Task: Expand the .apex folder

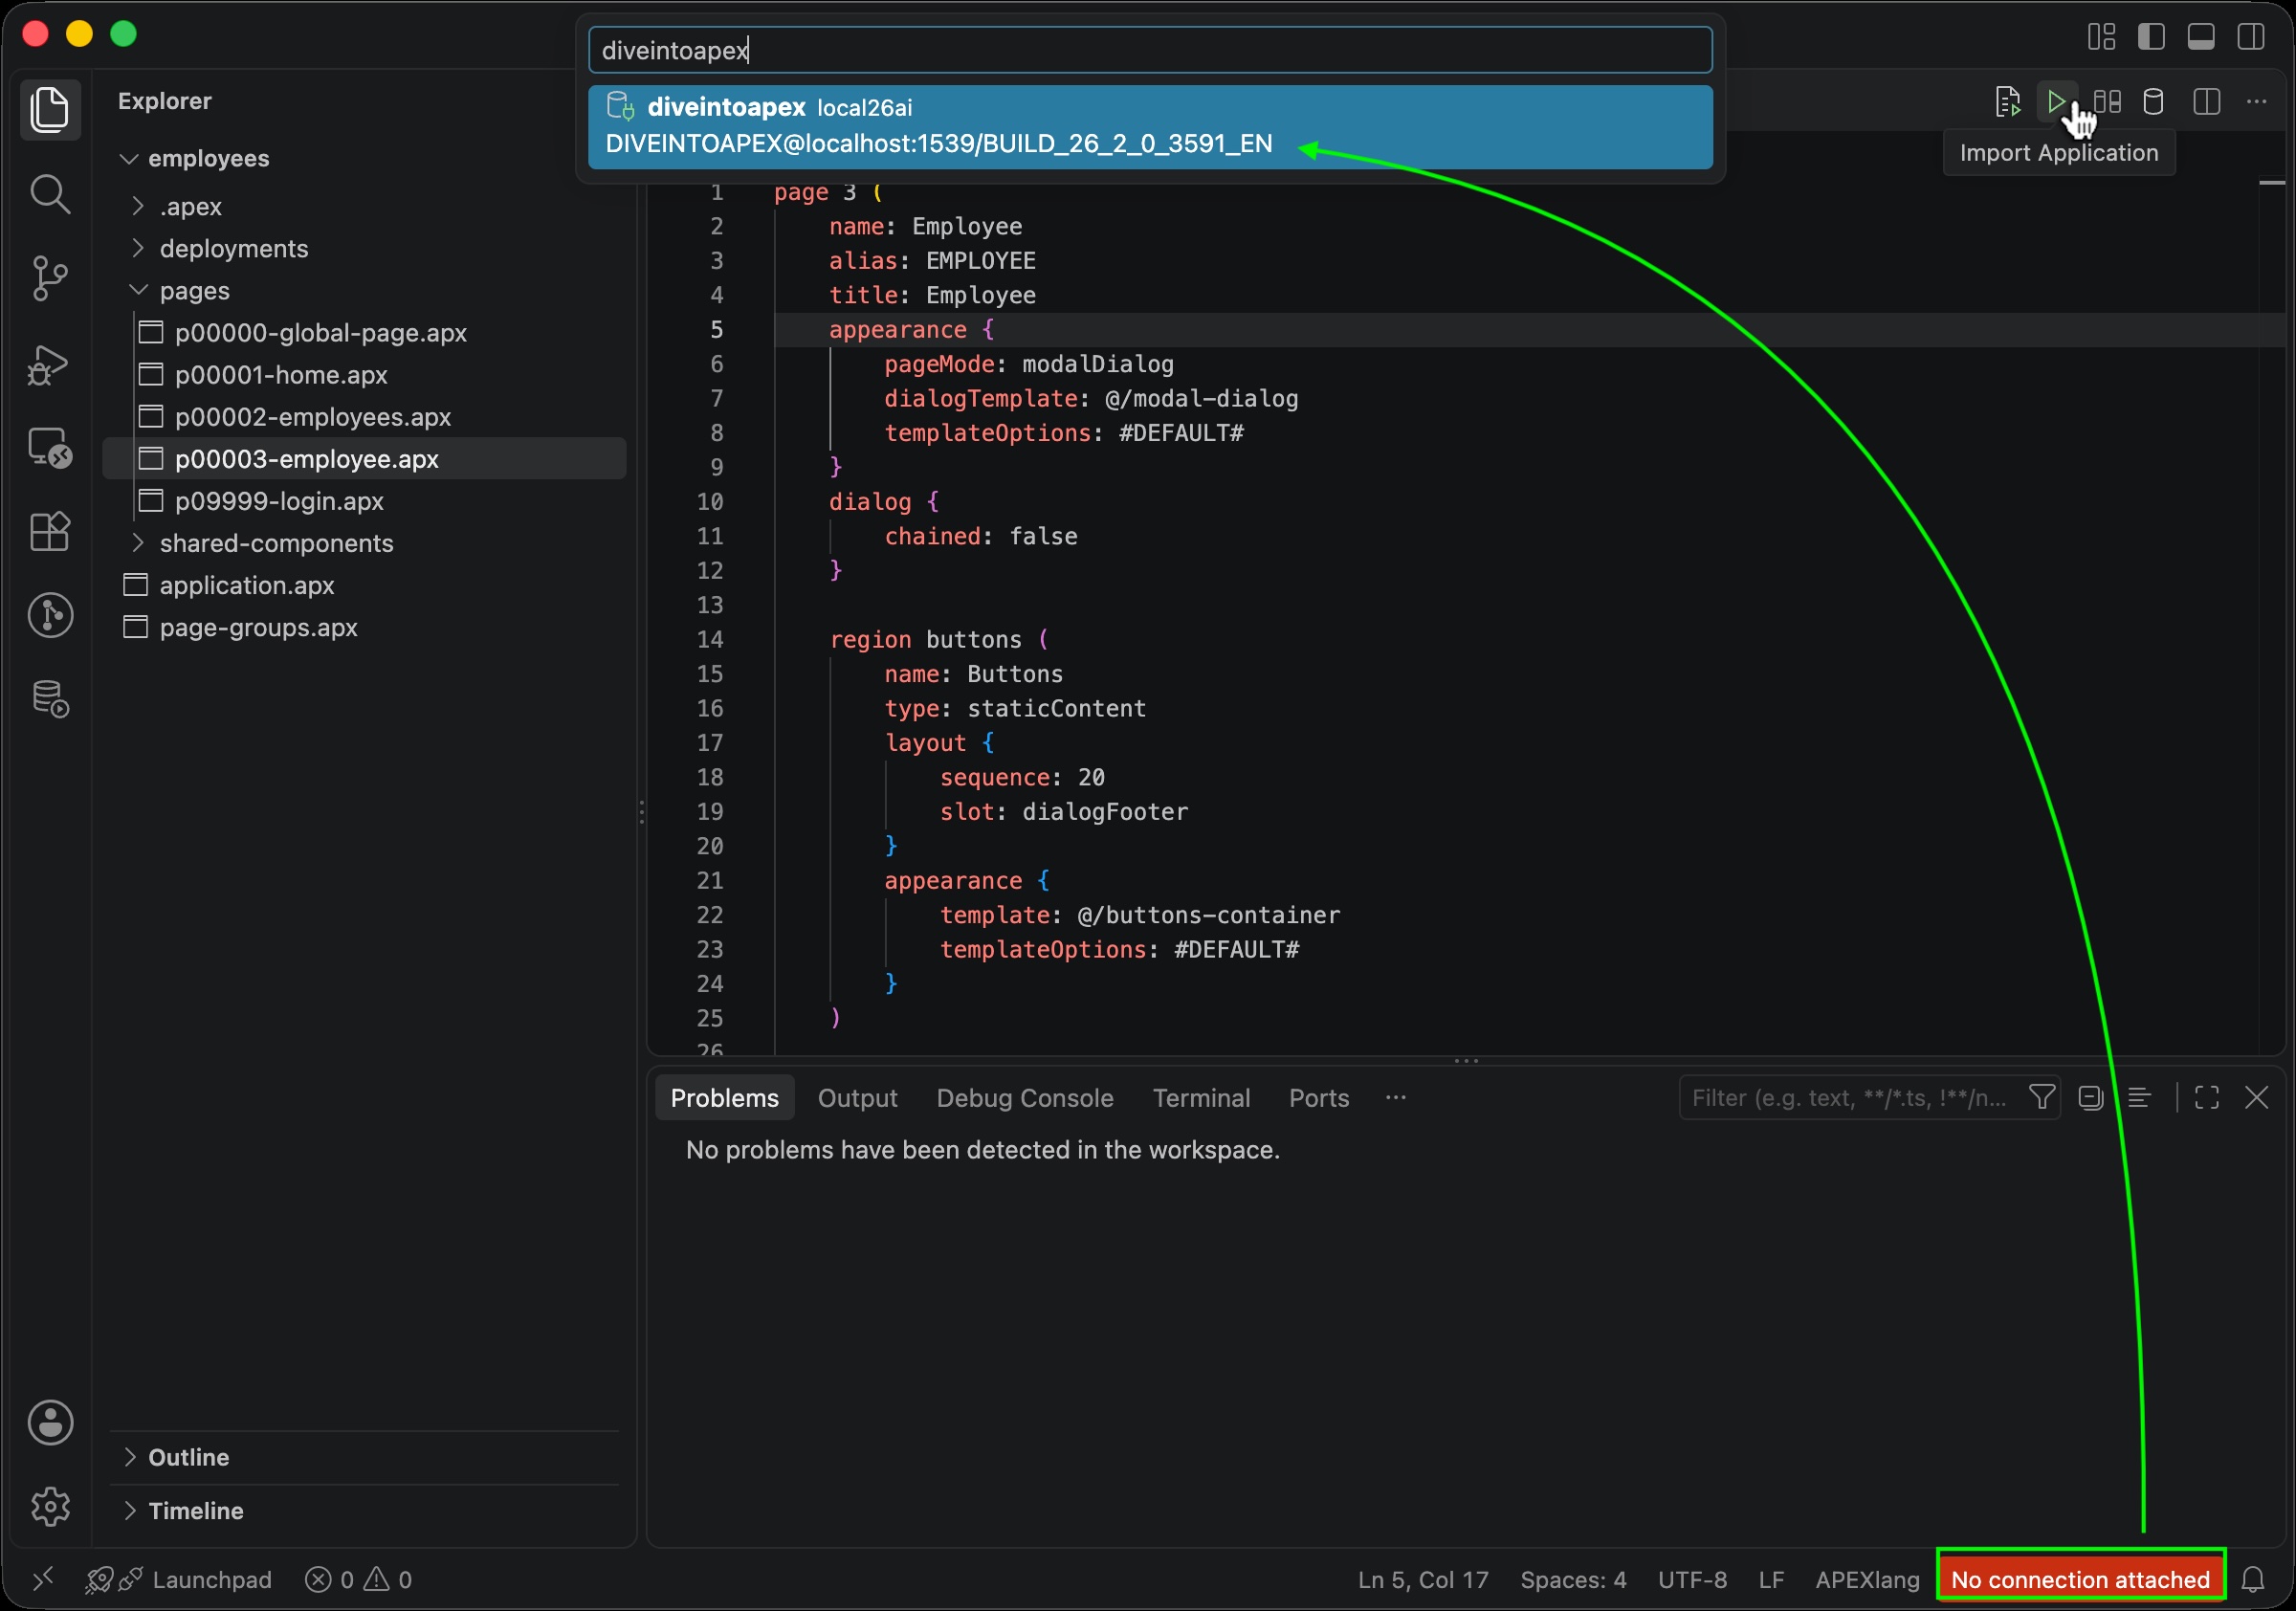Action: (139, 206)
